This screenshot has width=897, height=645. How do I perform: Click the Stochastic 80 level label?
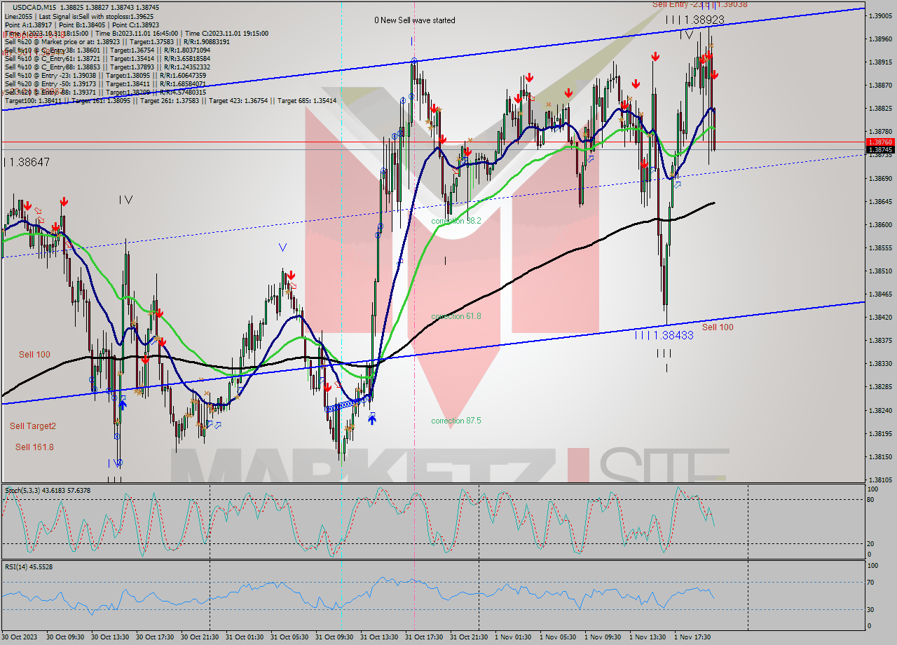(872, 499)
